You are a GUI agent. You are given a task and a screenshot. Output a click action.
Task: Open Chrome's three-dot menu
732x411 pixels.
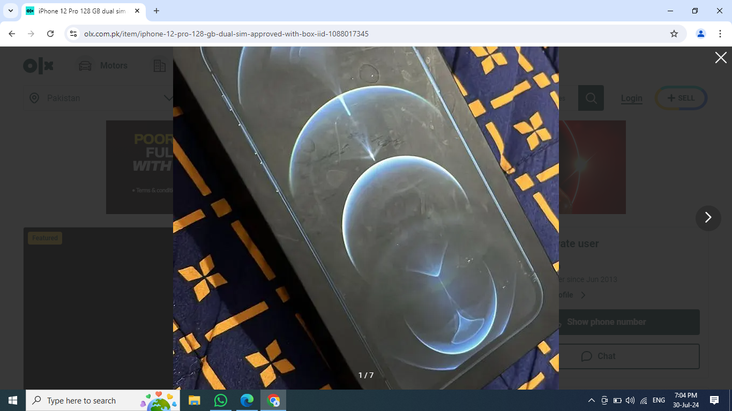(x=720, y=34)
